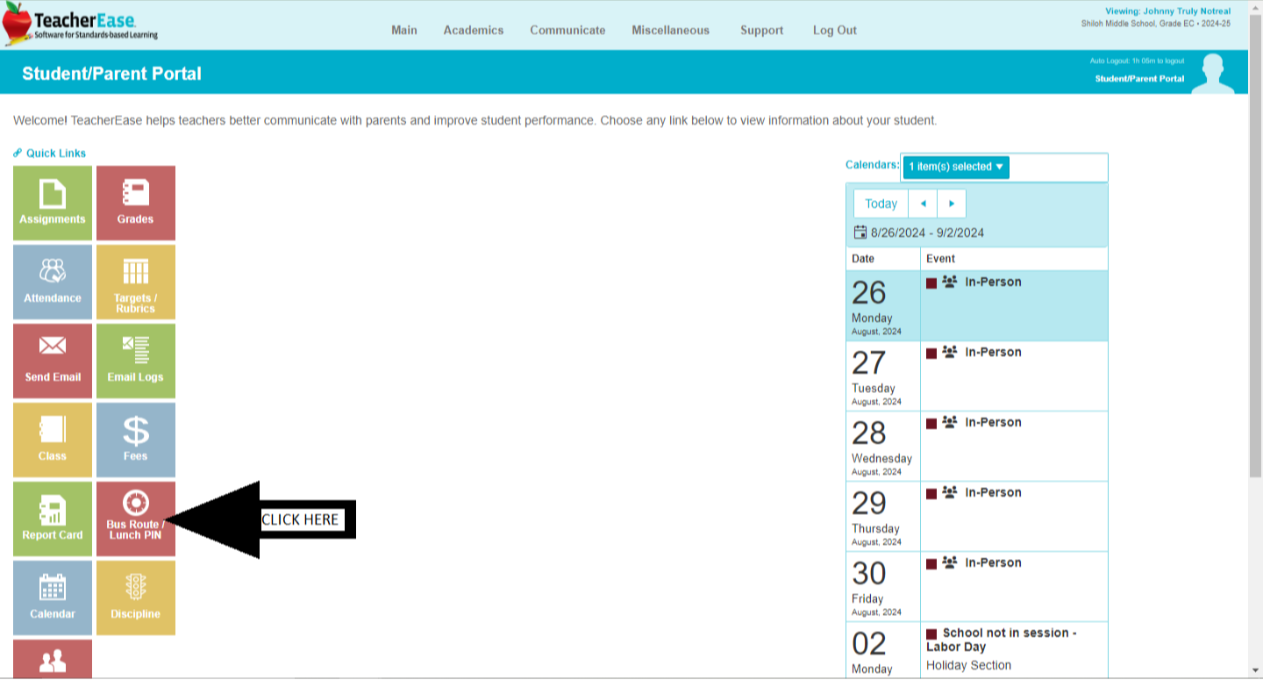
Task: Open the Fees tile
Action: (136, 440)
